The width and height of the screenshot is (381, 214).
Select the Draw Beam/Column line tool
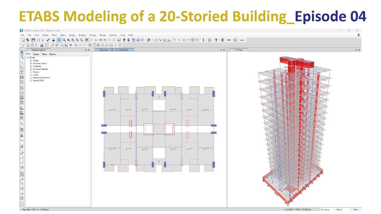(22, 63)
